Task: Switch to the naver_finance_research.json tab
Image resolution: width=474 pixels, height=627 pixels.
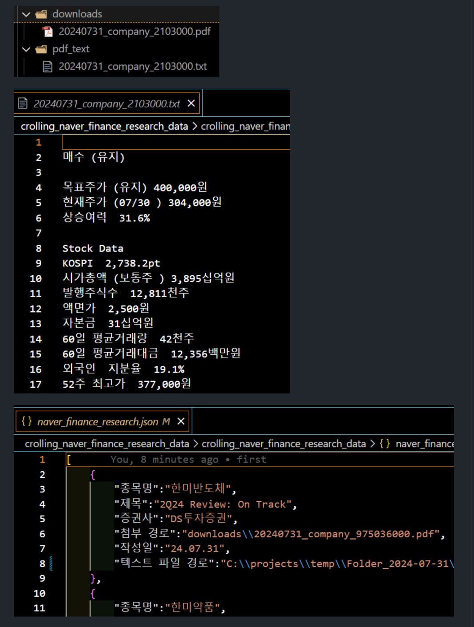Action: (97, 422)
